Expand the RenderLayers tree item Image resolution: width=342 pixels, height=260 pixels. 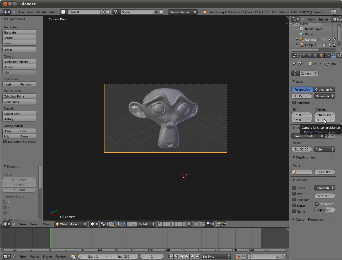click(x=298, y=29)
